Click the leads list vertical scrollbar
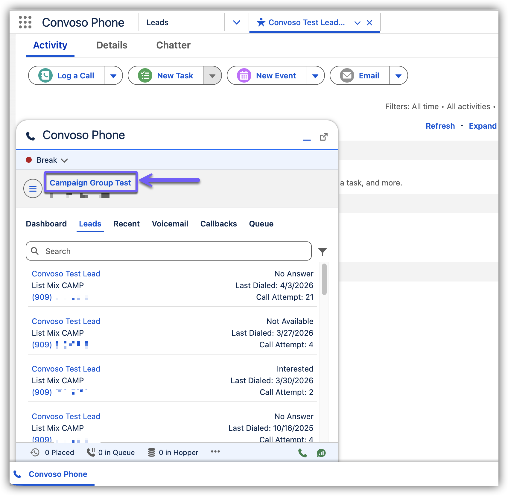The image size is (508, 496). (324, 279)
